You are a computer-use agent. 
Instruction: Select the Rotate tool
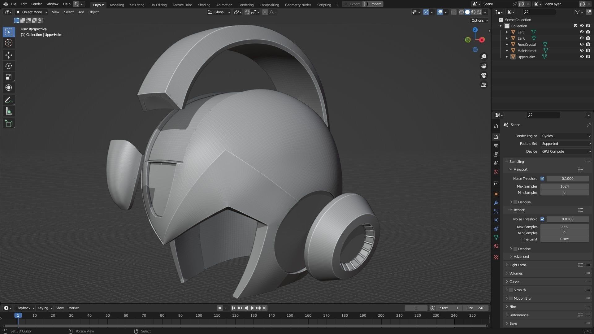click(x=9, y=66)
